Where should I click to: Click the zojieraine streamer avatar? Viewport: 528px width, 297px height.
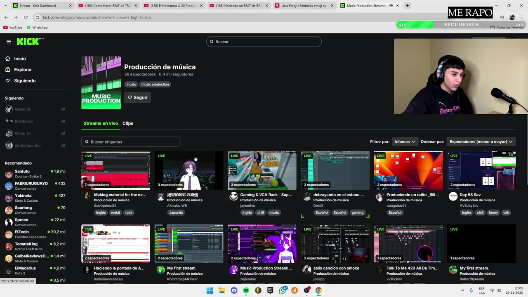pyautogui.click(x=233, y=270)
